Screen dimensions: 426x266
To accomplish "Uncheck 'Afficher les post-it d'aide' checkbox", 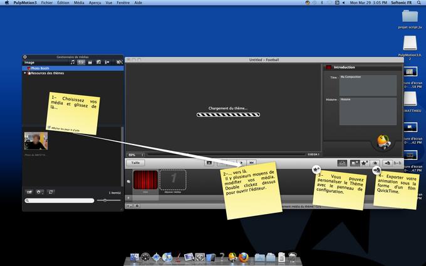I will tap(49, 127).
